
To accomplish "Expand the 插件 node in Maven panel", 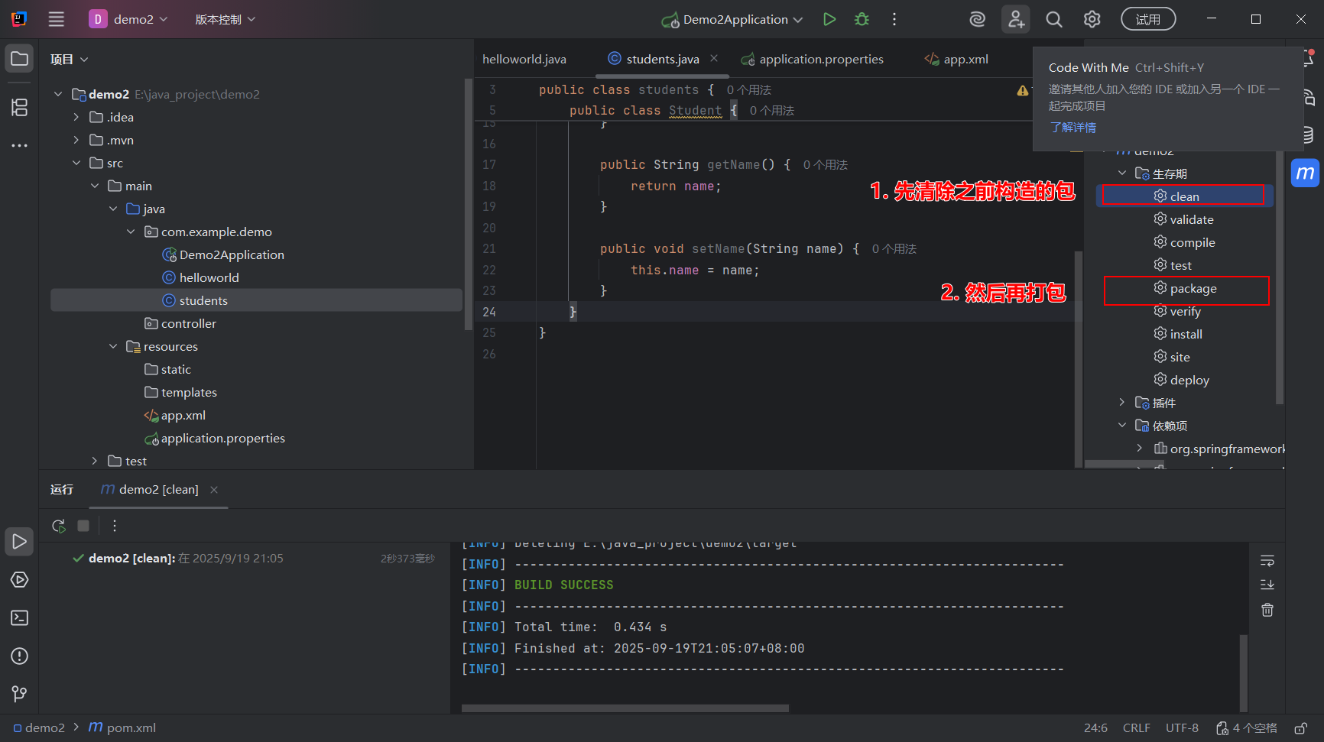I will click(1122, 403).
